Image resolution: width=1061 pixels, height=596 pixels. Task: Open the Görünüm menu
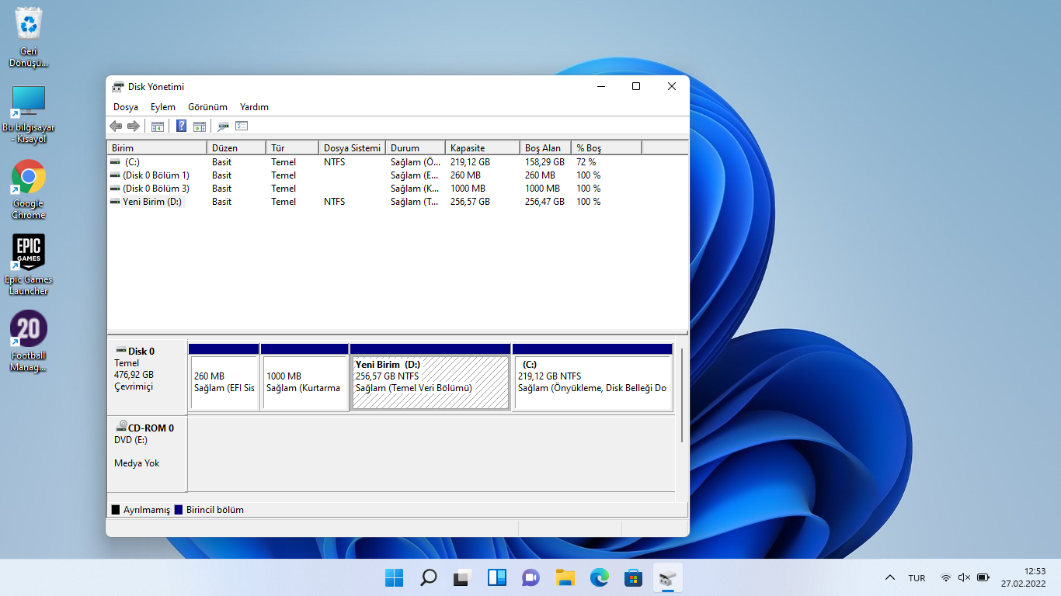coord(207,107)
